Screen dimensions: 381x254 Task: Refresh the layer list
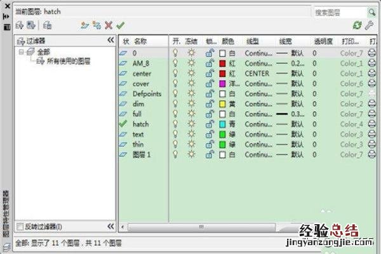click(357, 25)
